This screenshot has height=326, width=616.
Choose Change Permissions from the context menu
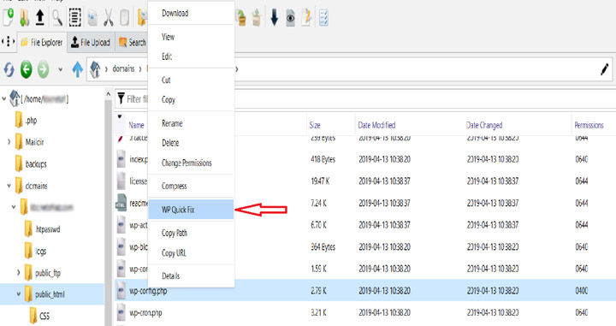point(192,163)
